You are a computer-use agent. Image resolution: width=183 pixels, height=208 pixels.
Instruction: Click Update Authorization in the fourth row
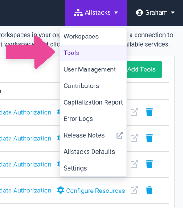click(x=26, y=191)
